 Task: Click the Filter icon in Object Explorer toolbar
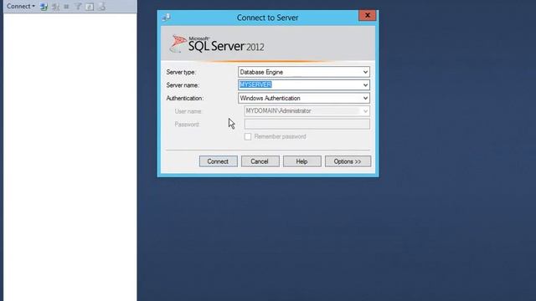(78, 7)
